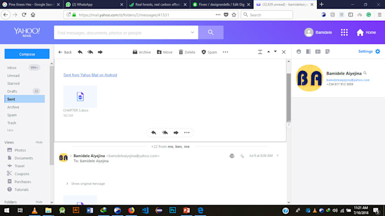The image size is (385, 216).
Task: Expand Show original message
Action: tap(85, 184)
